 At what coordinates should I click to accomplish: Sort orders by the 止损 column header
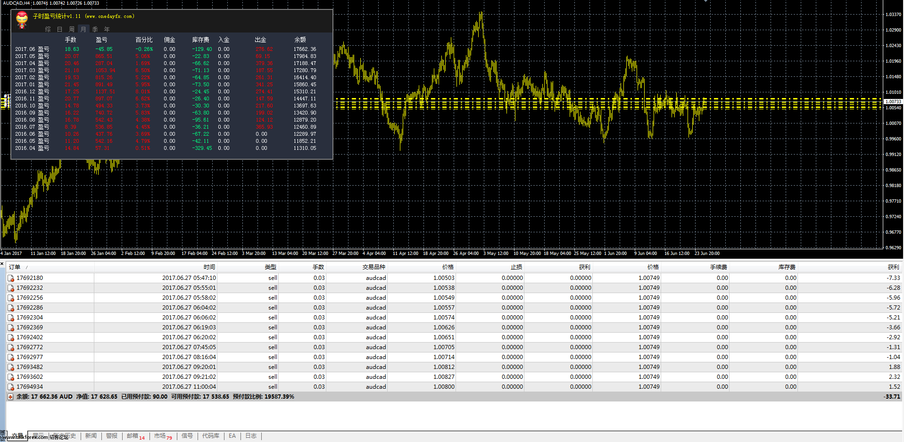pos(489,267)
